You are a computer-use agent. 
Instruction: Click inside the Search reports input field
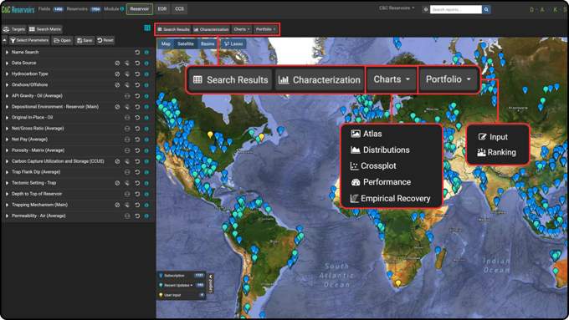pyautogui.click(x=456, y=9)
